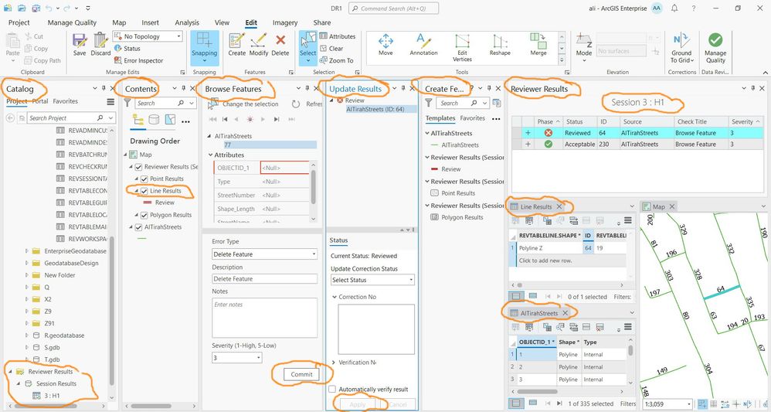Uncheck the Reviewer Results layer checkbox
This screenshot has width=771, height=412.
pyautogui.click(x=138, y=167)
